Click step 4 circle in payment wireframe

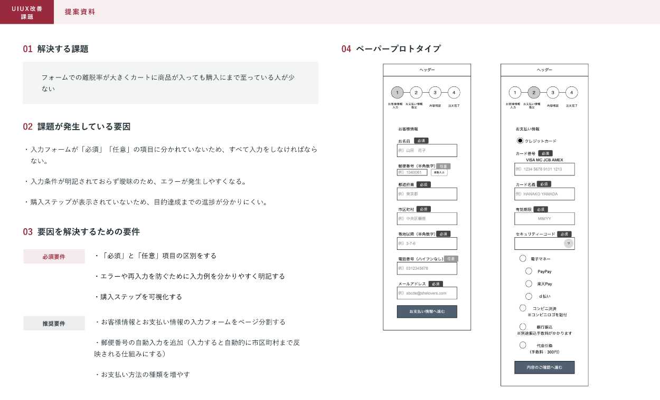(571, 93)
